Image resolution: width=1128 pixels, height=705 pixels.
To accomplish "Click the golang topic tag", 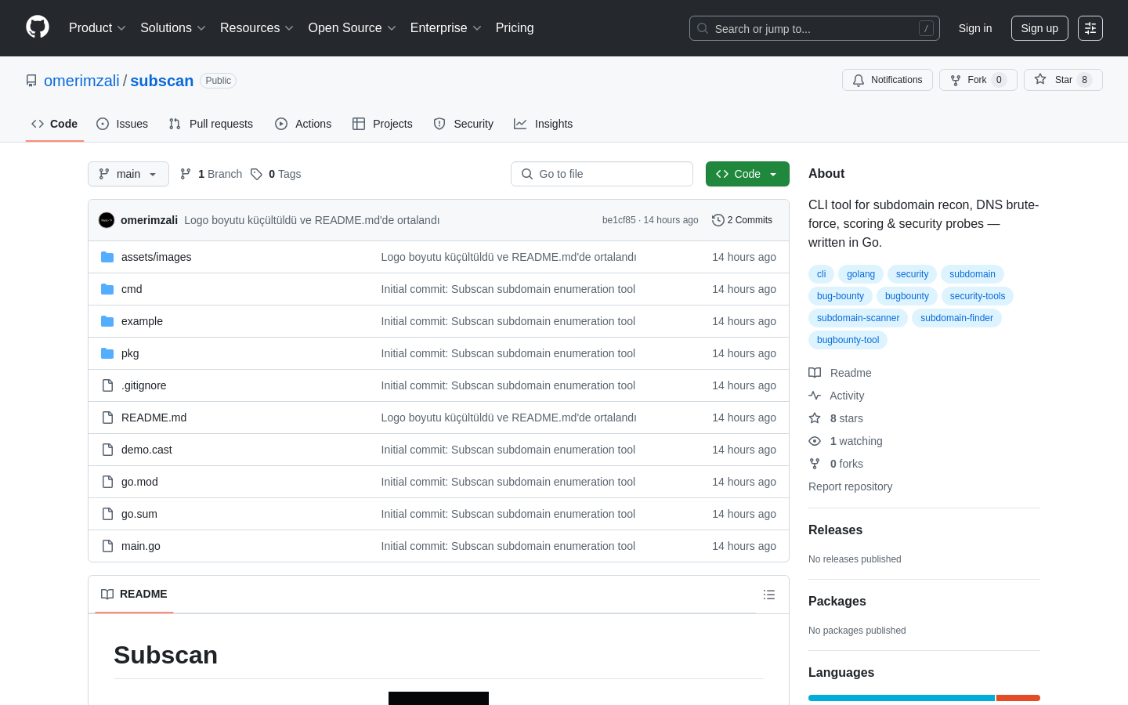I will click(861, 274).
